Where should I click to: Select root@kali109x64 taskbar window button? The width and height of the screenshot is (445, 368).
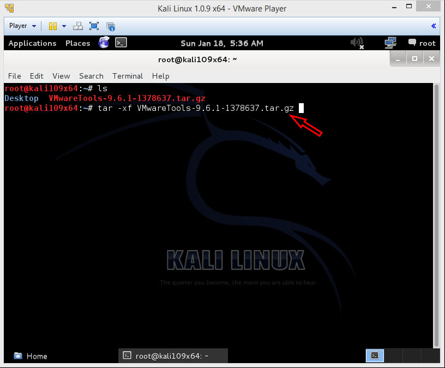[173, 356]
